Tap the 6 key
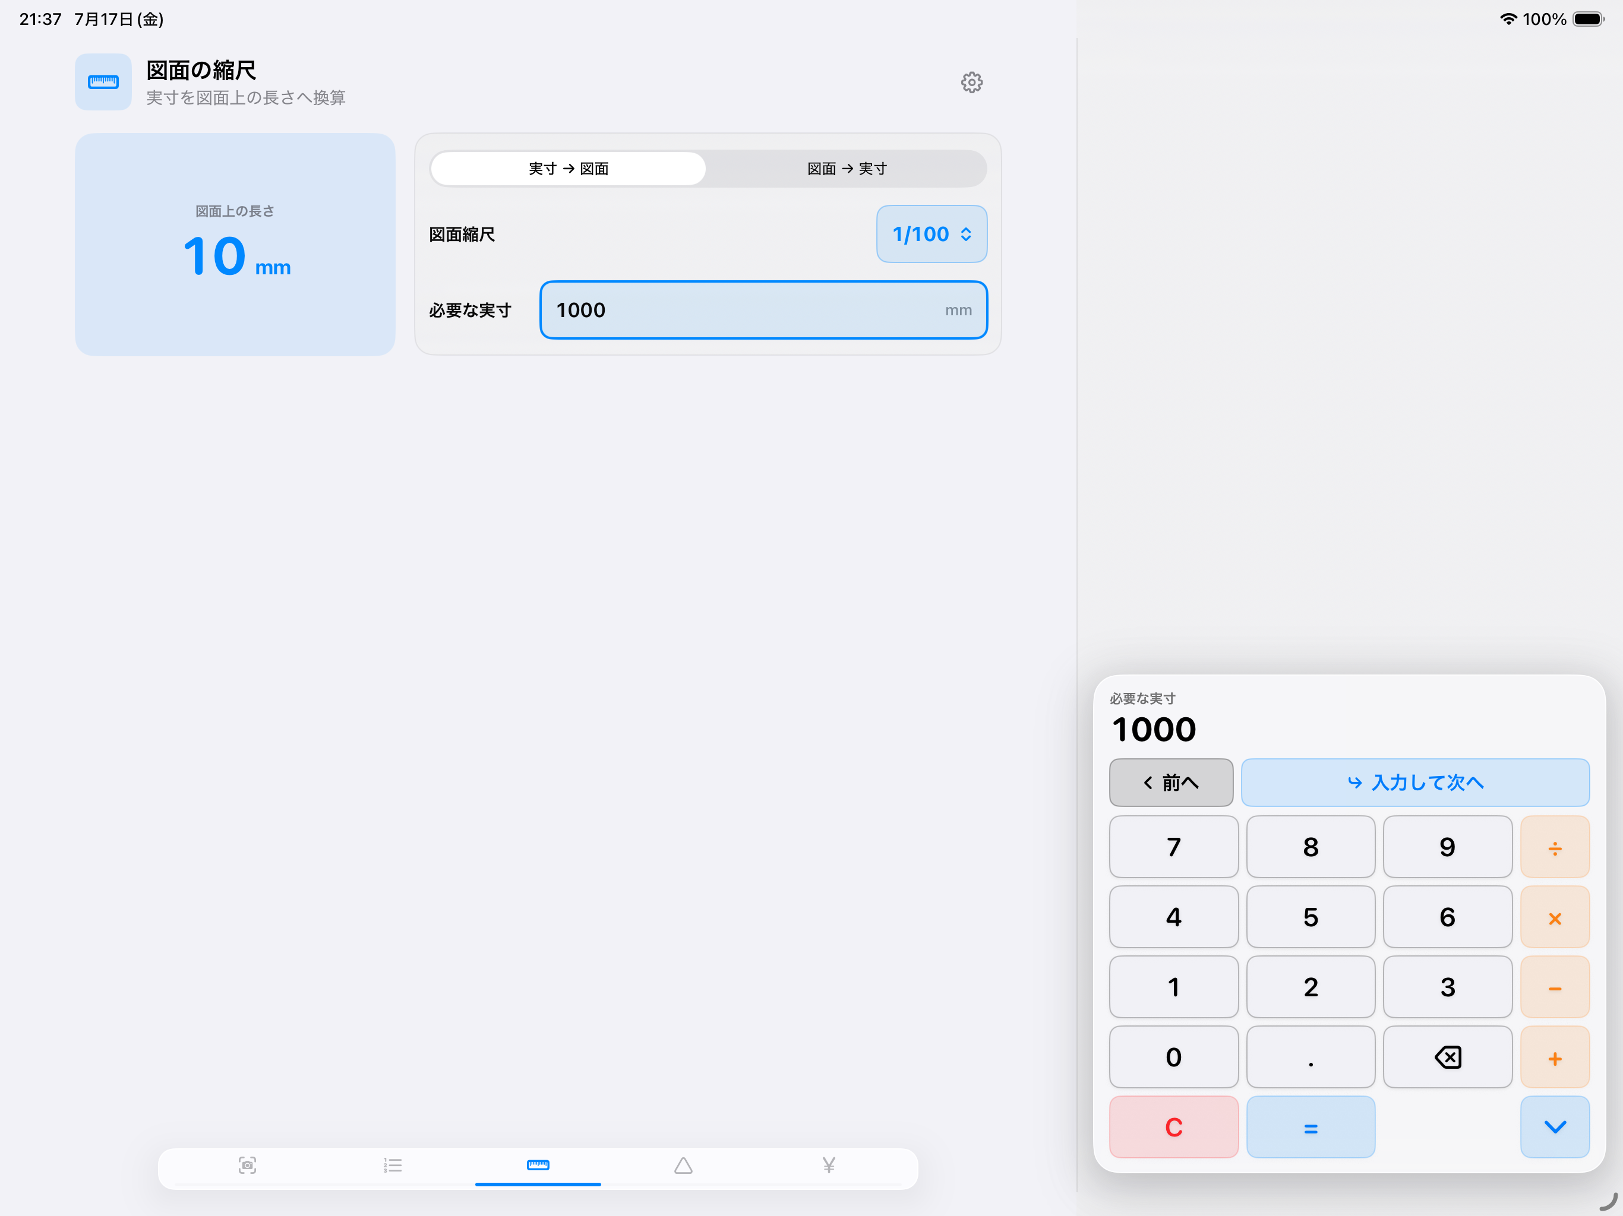Image resolution: width=1623 pixels, height=1216 pixels. (1447, 917)
